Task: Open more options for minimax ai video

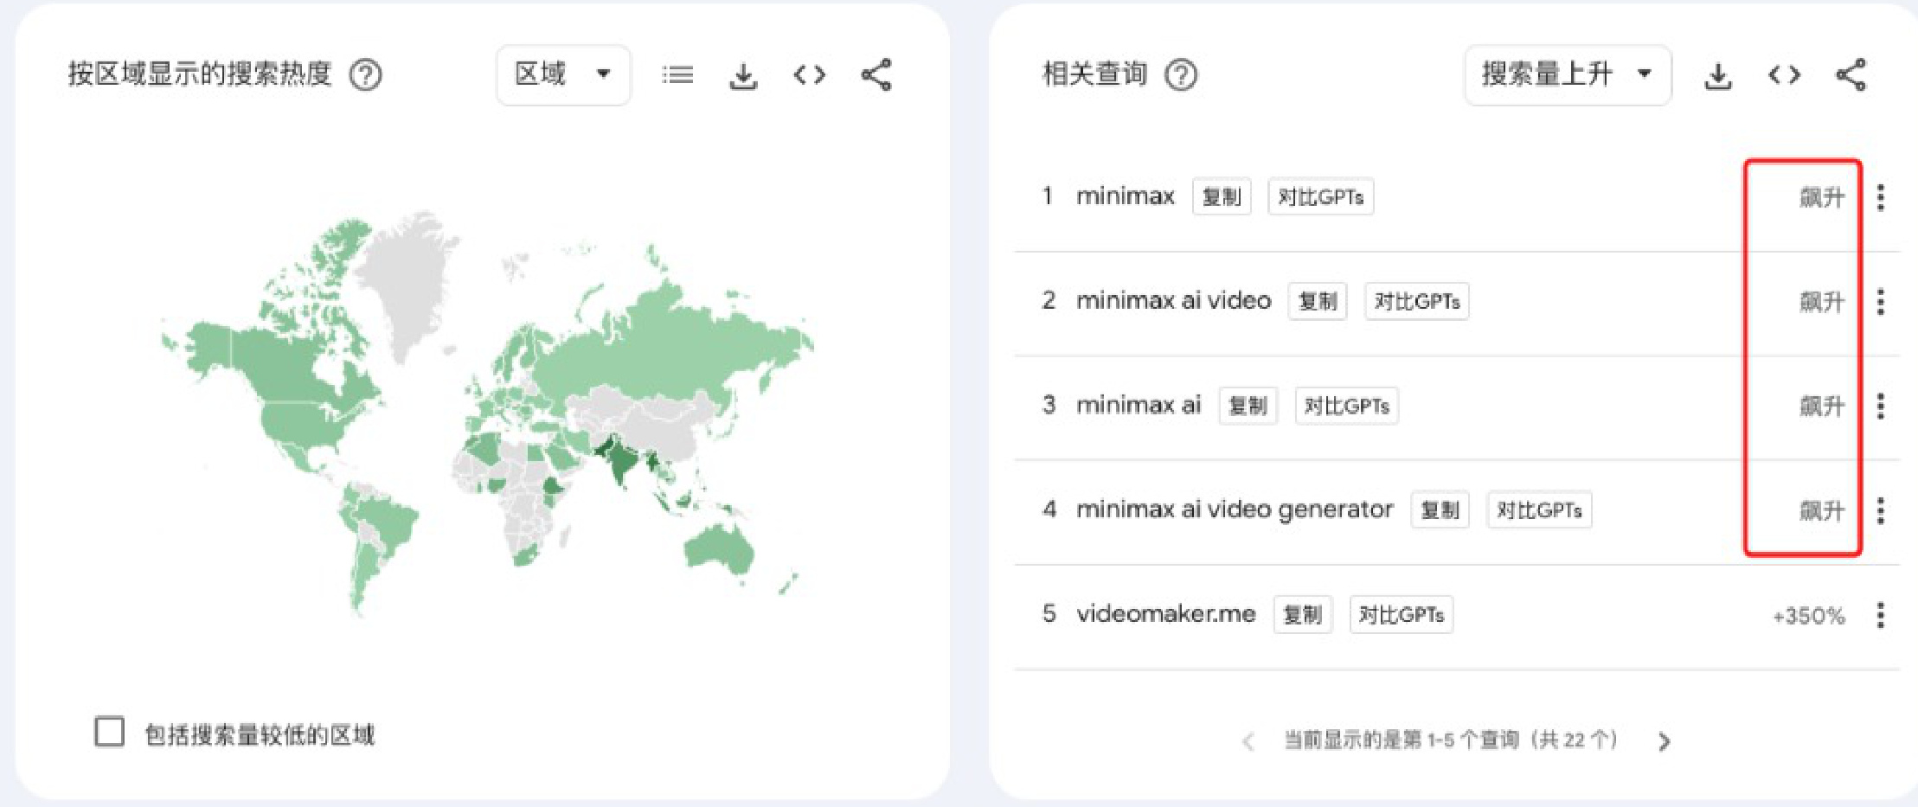Action: [1881, 302]
